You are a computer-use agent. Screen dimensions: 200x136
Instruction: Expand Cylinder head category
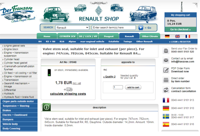click(x=12, y=59)
